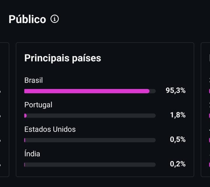Click the Índia progress bar
210x187 pixels.
point(90,165)
